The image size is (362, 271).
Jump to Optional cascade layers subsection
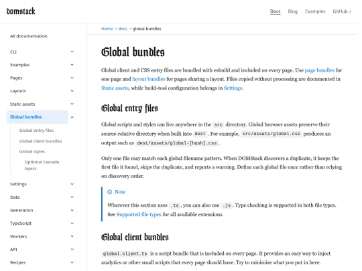(x=42, y=165)
